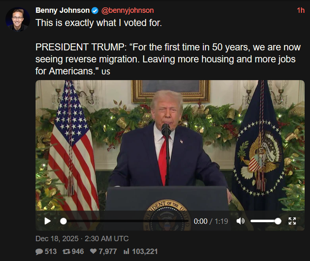Click the blue verified badge icon

point(95,11)
